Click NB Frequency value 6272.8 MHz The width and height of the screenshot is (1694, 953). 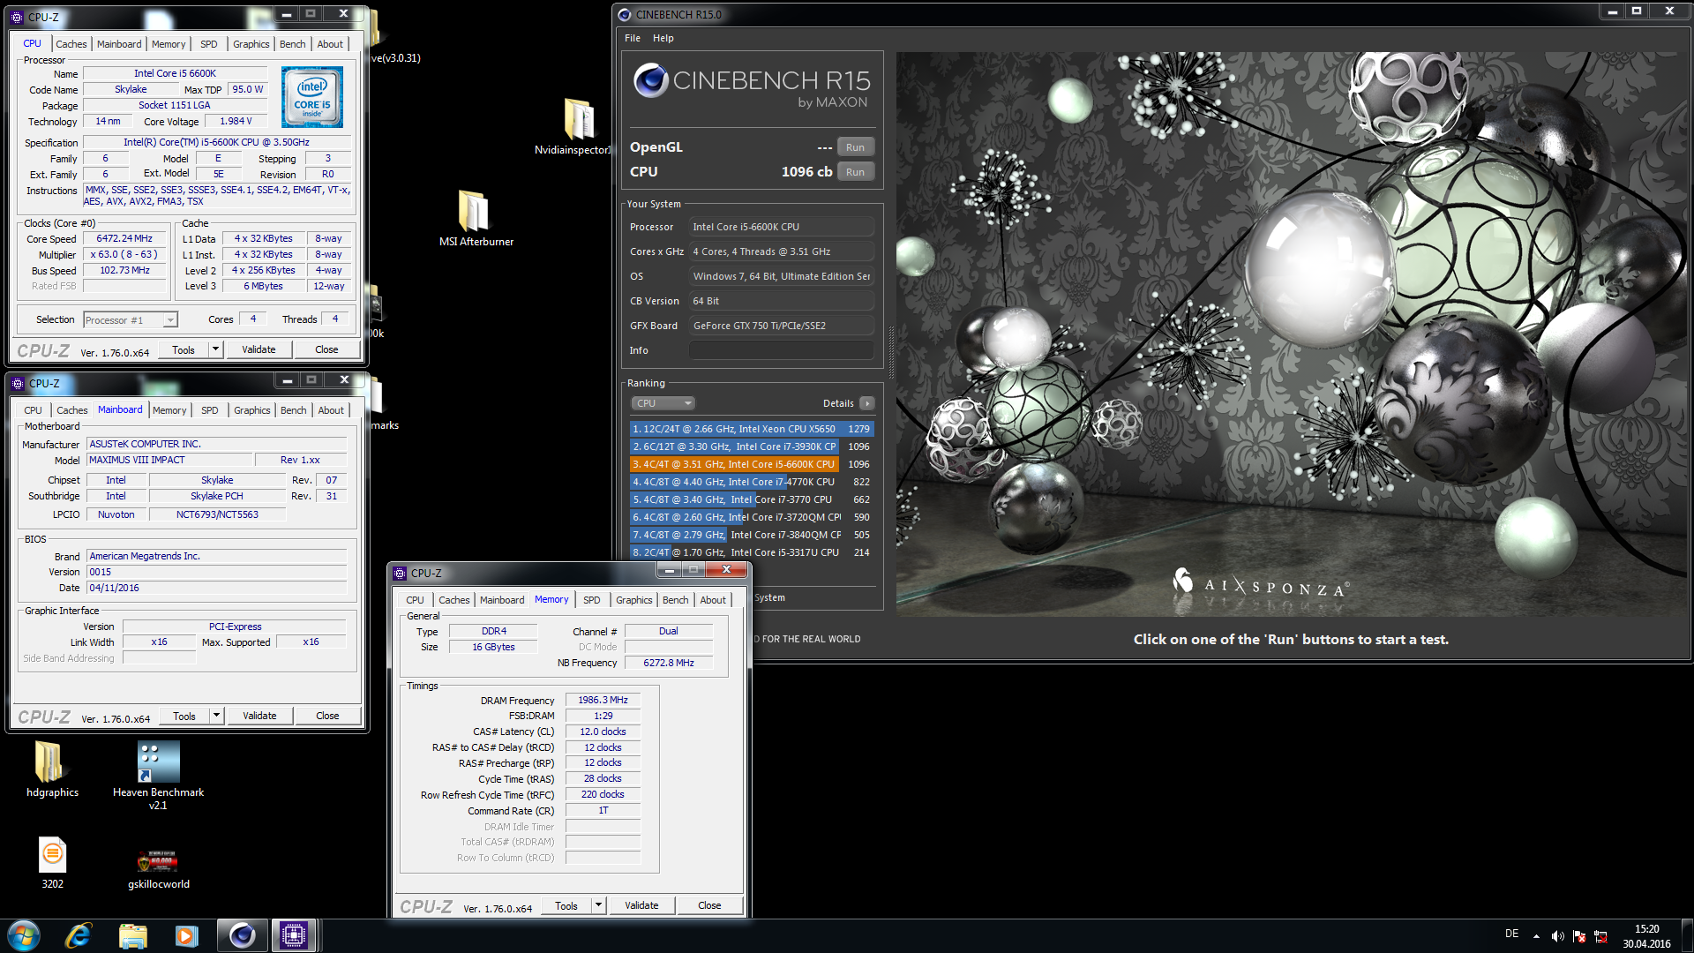pos(669,663)
